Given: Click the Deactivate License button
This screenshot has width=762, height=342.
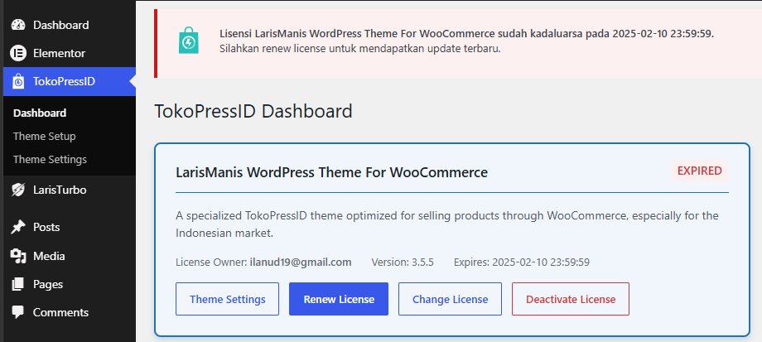Looking at the screenshot, I should point(571,299).
